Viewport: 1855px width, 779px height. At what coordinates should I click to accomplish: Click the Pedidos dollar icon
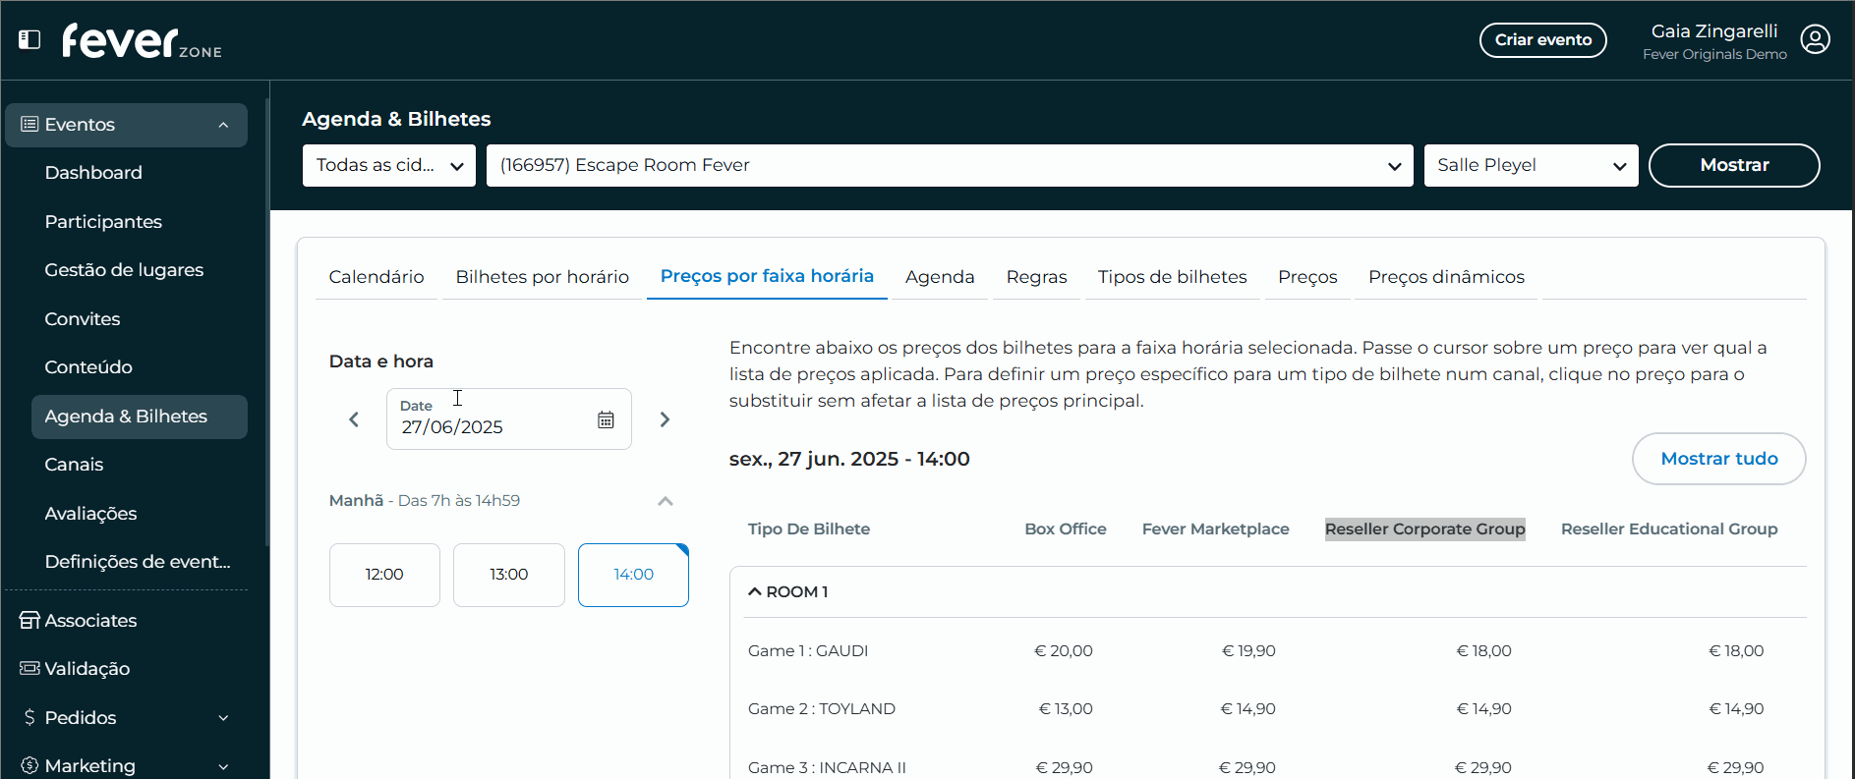coord(29,718)
